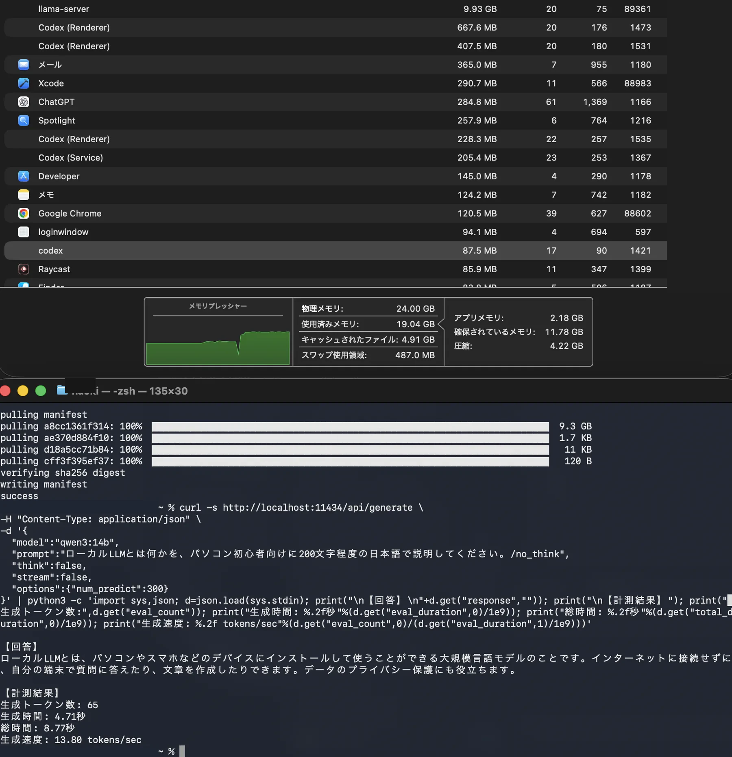The image size is (732, 757).
Task: Click swap used value 487.0 MB
Action: [x=415, y=355]
